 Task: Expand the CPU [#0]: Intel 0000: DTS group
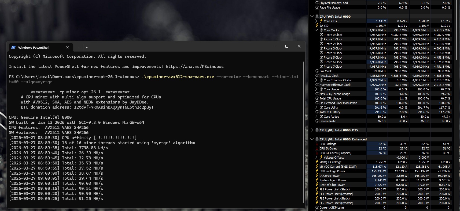312,130
